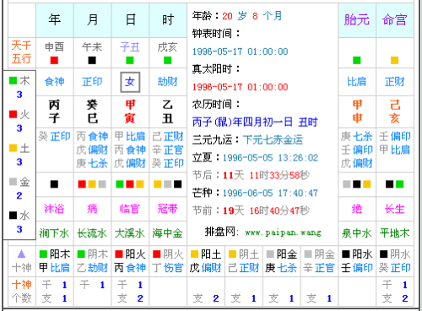
Task: Click the black square under 午未
Action: pos(92,60)
